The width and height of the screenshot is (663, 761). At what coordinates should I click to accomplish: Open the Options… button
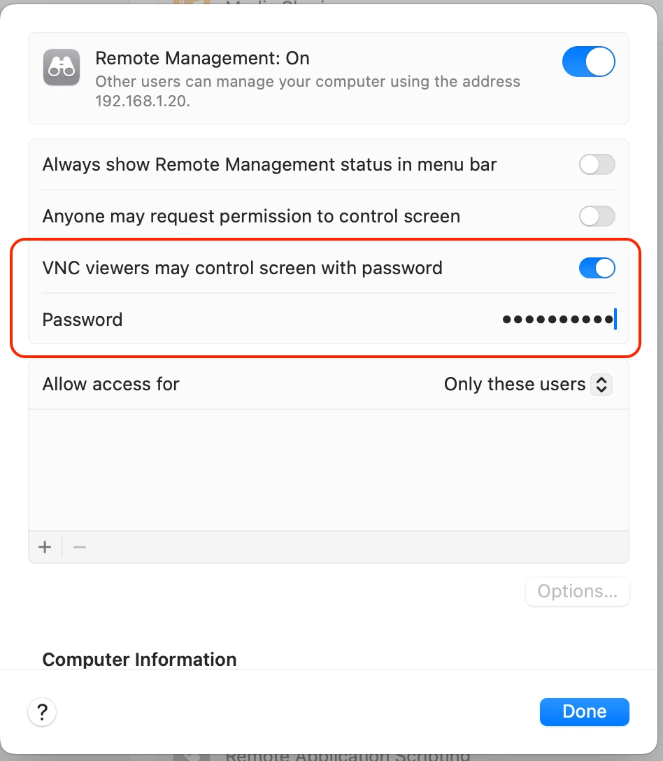tap(577, 591)
